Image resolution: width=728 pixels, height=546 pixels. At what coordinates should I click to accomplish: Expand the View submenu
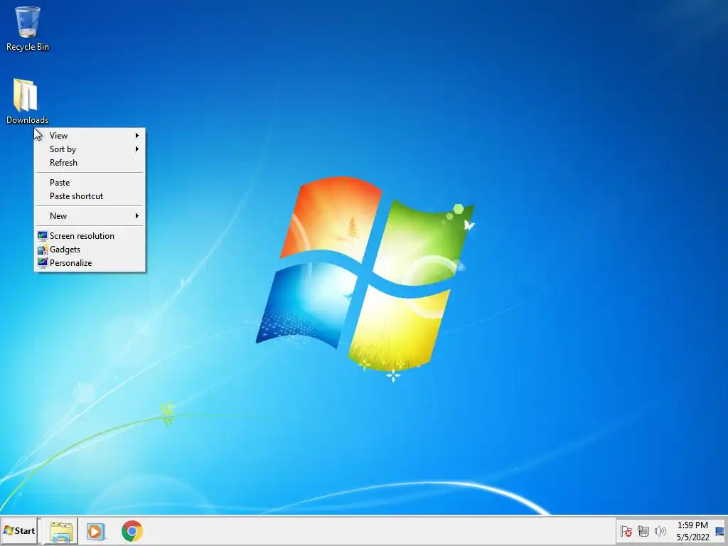(x=90, y=136)
